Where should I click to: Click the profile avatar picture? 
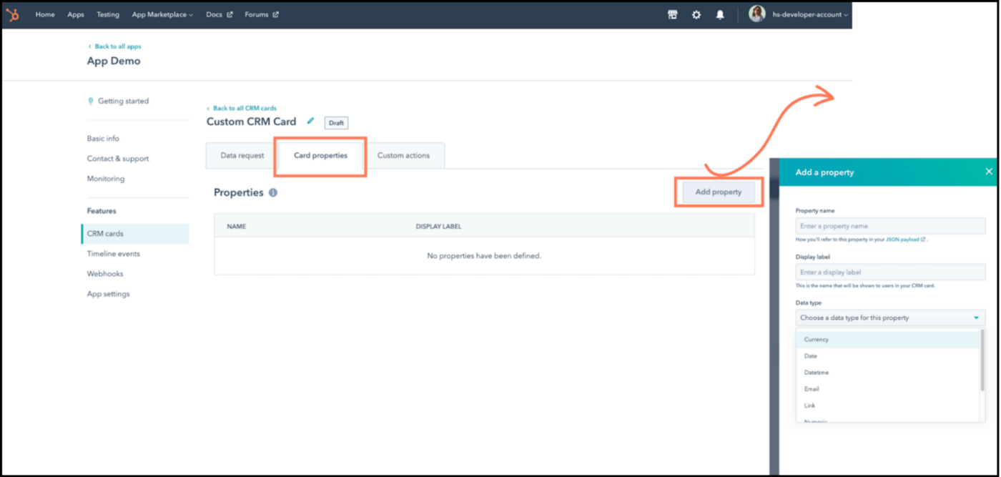tap(757, 14)
